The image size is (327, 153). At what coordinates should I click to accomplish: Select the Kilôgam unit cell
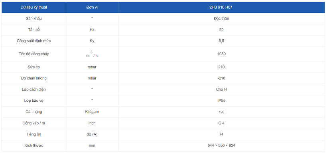[92, 112]
